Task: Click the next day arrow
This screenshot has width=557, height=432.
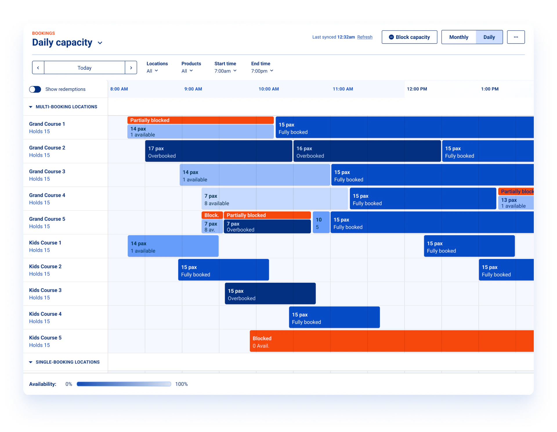Action: pos(131,68)
